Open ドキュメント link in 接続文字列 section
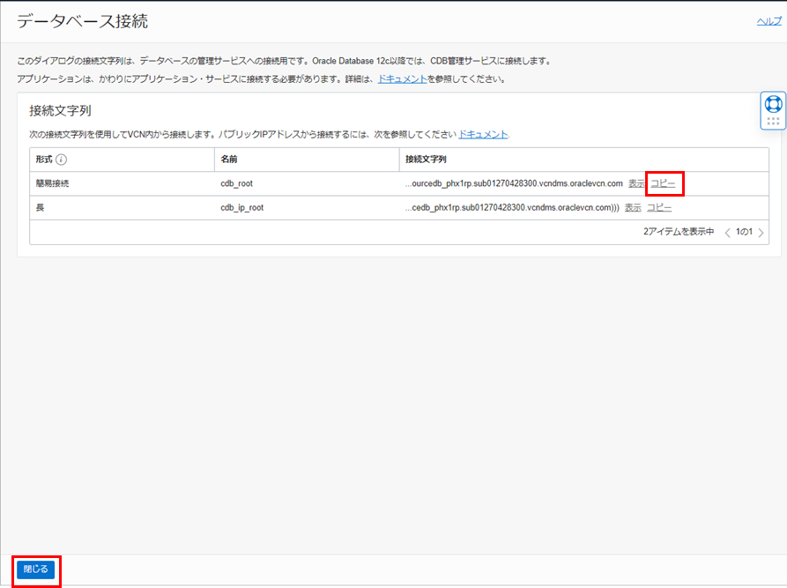This screenshot has width=787, height=588. (x=483, y=134)
